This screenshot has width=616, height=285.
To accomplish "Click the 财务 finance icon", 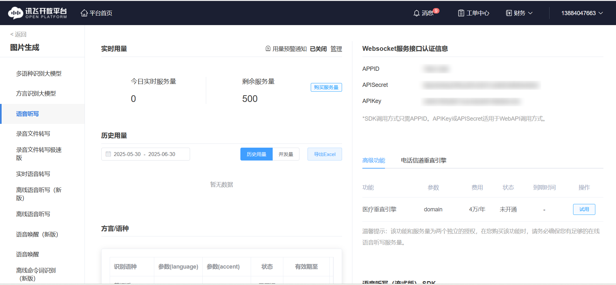I will [509, 13].
